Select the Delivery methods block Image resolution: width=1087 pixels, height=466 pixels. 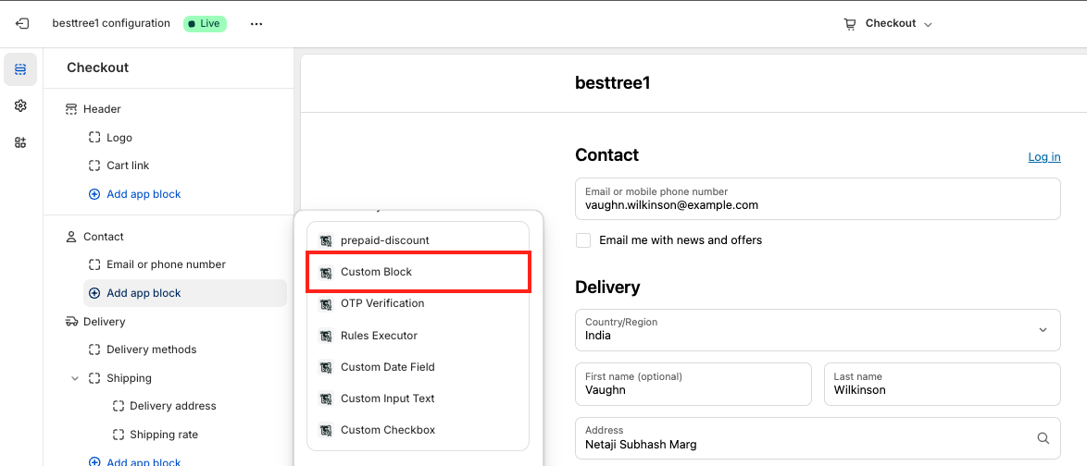tap(151, 349)
